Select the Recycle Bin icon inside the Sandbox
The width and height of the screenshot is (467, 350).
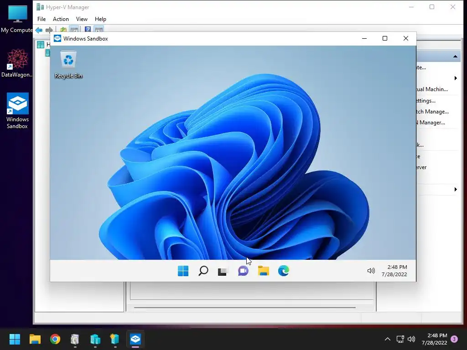click(x=68, y=65)
